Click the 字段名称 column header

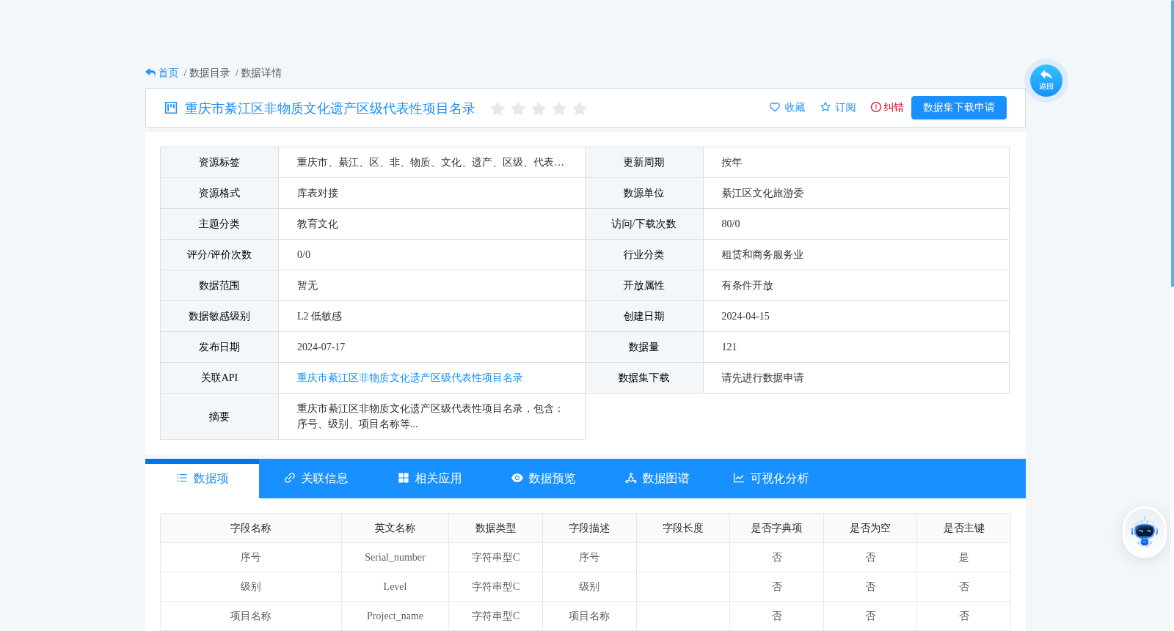251,528
